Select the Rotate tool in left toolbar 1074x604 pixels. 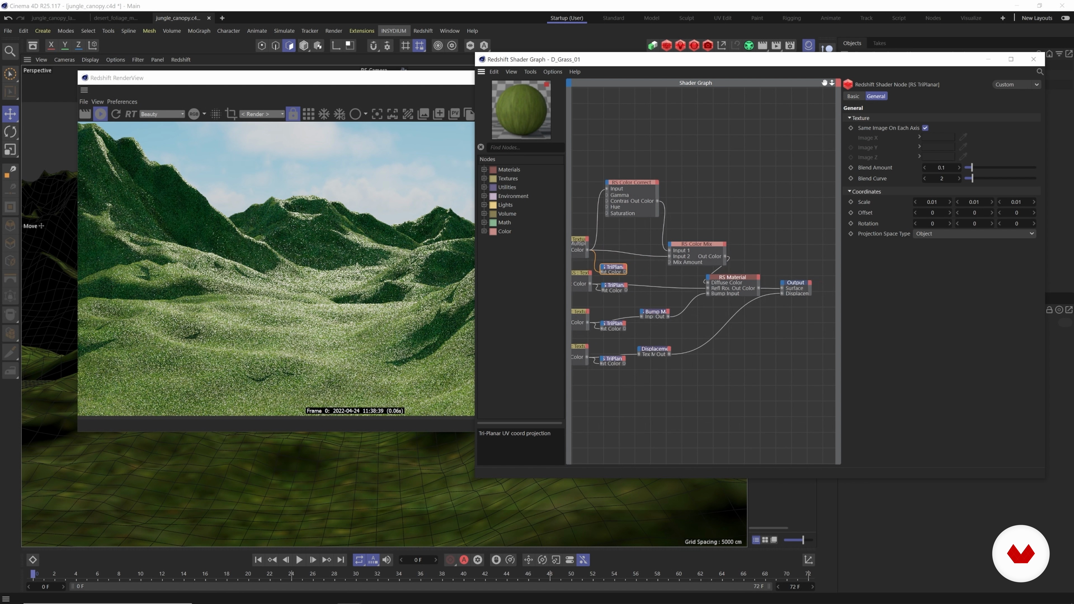point(10,132)
